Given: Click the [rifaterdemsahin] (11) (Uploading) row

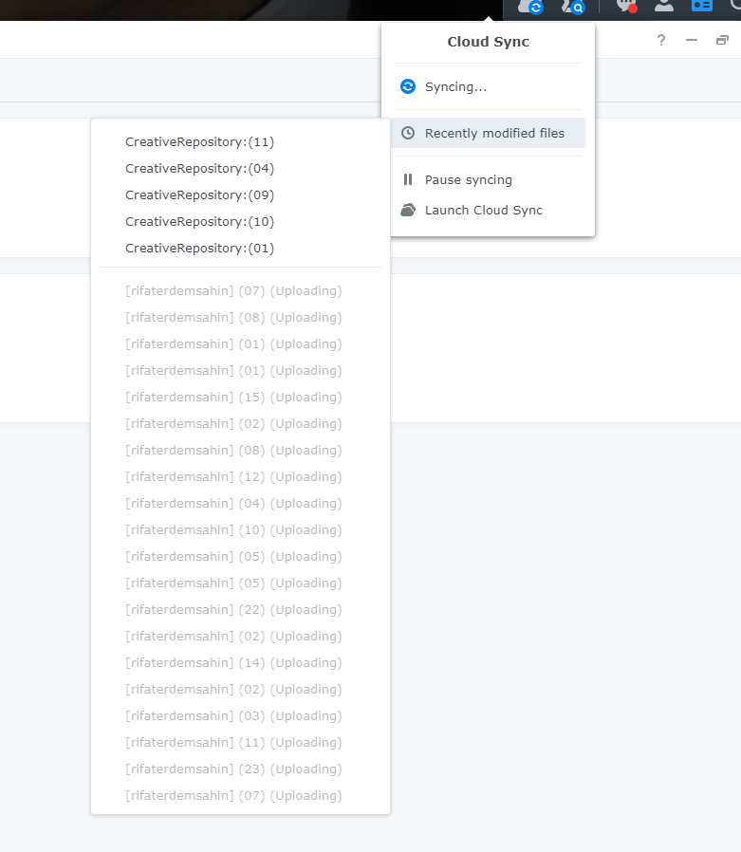Looking at the screenshot, I should pyautogui.click(x=240, y=743).
